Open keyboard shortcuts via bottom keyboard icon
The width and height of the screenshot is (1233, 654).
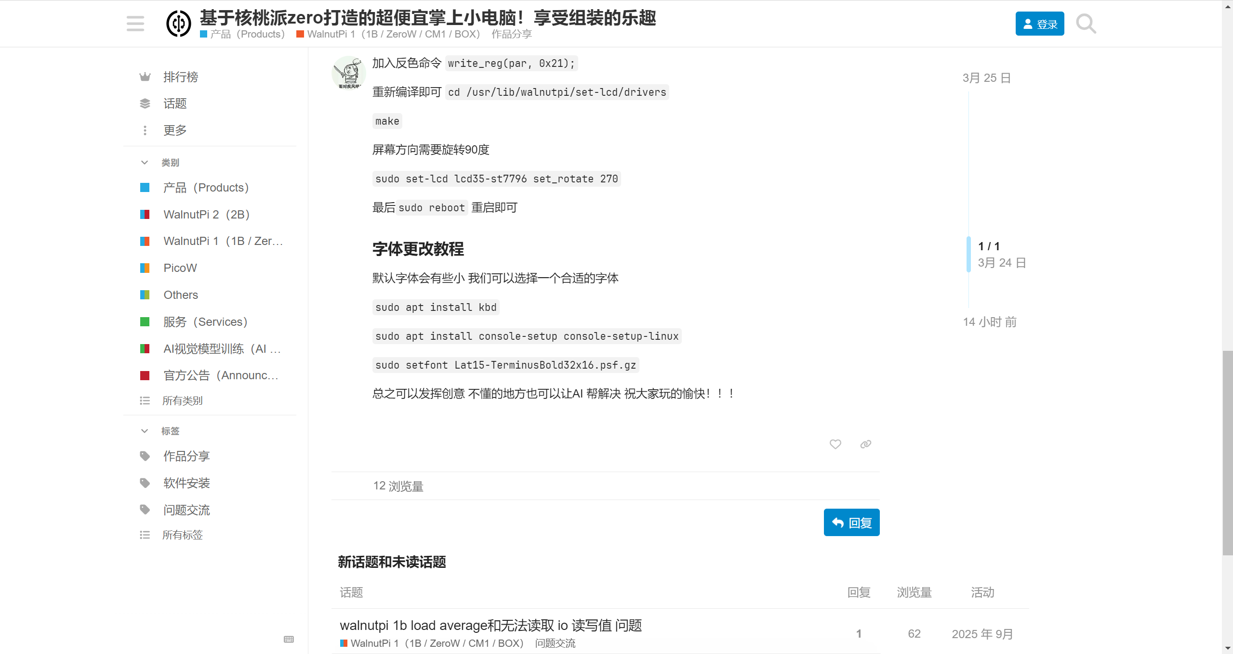[289, 639]
